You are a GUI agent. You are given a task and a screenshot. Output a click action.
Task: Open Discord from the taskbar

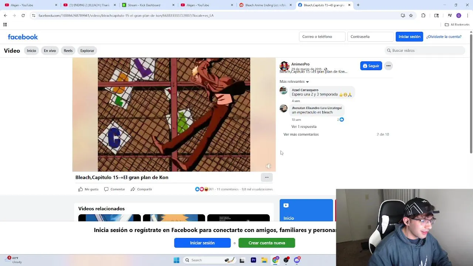pos(297,260)
